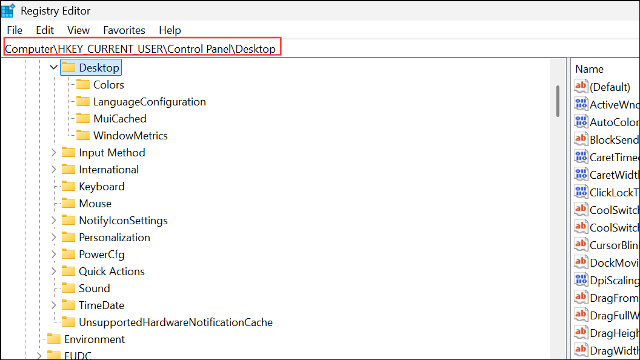The height and width of the screenshot is (360, 640).
Task: Click the Desktop folder icon
Action: click(68, 67)
